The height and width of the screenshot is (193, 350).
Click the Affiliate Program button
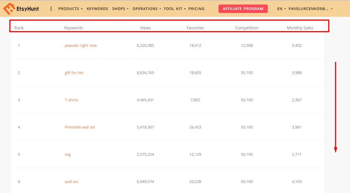[243, 9]
